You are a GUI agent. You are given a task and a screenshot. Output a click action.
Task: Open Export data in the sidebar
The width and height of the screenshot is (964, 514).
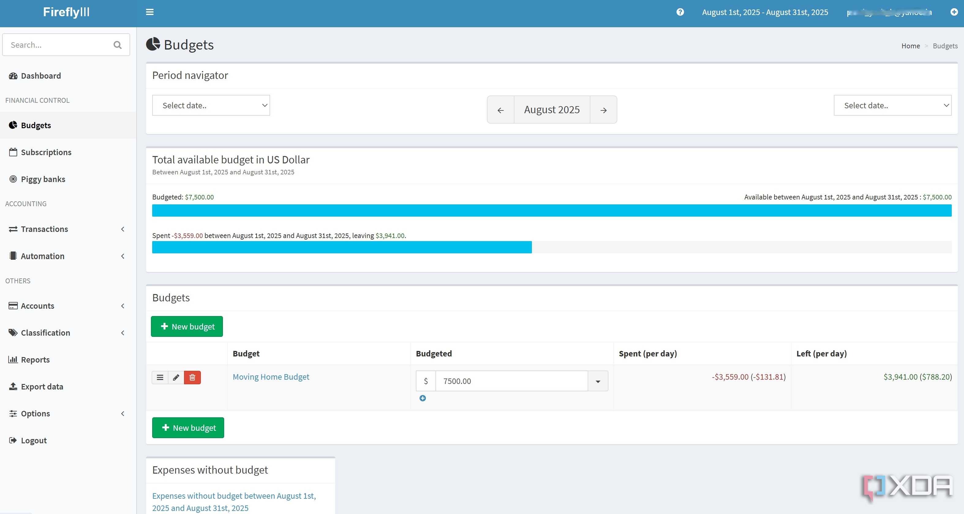tap(68, 386)
